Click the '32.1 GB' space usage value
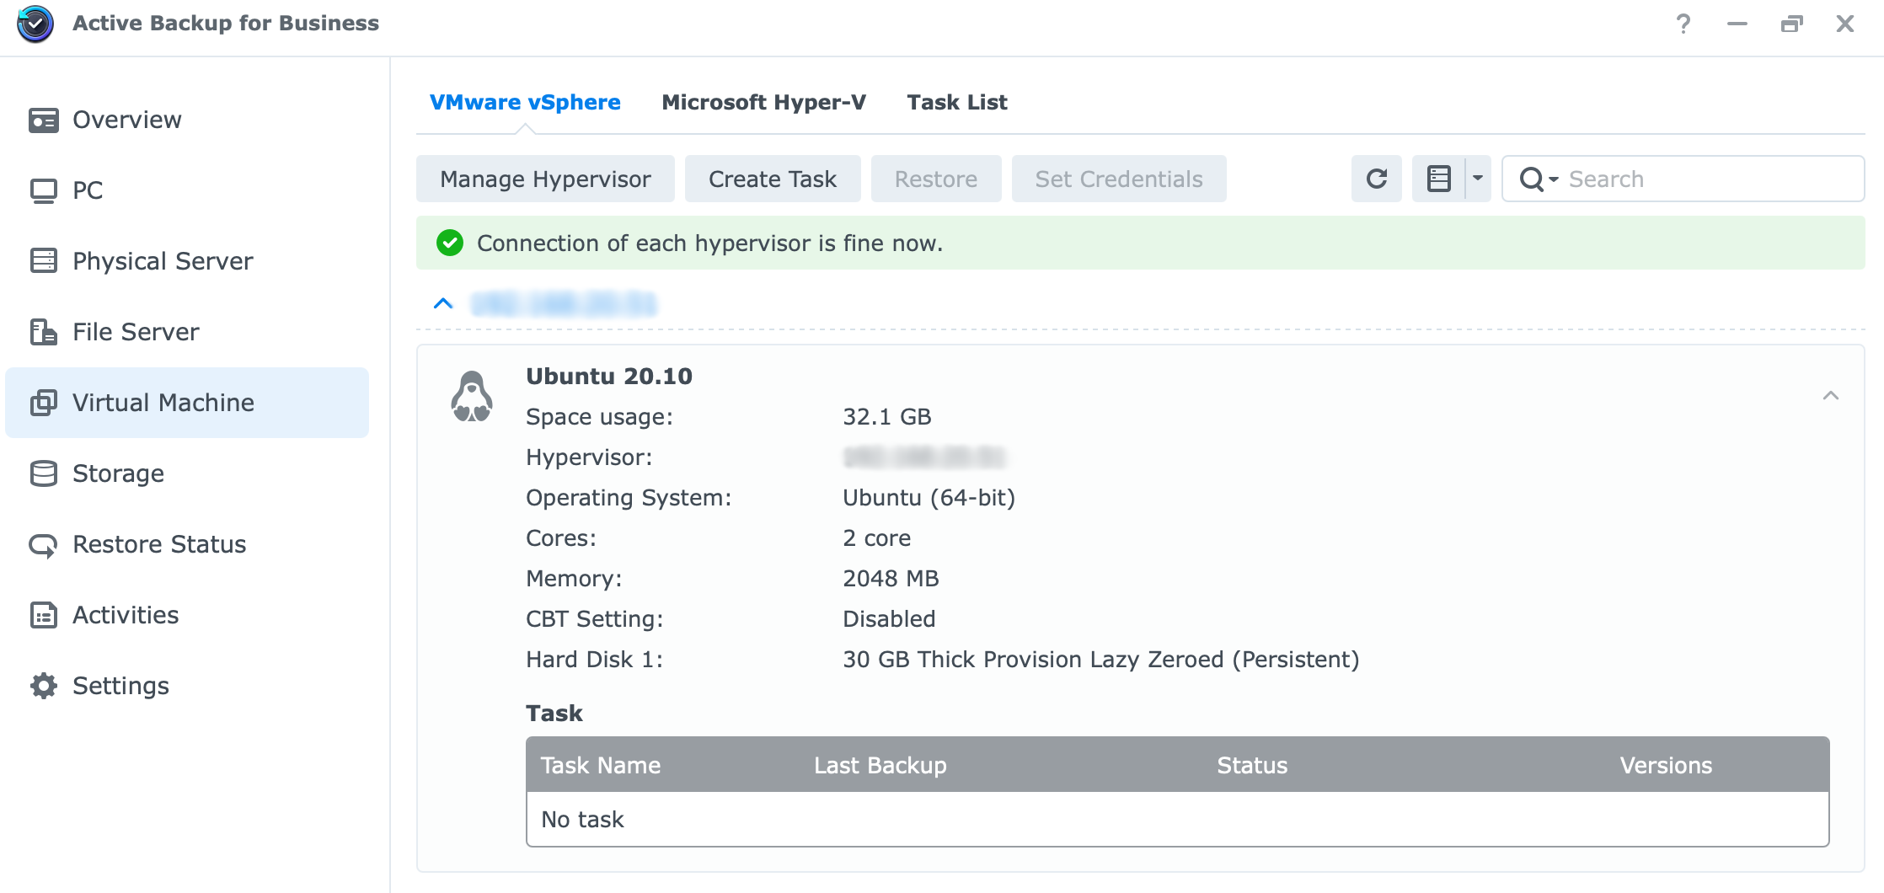The width and height of the screenshot is (1884, 893). click(x=887, y=416)
